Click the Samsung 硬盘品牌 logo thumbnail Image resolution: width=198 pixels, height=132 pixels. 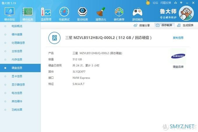pyautogui.click(x=178, y=56)
